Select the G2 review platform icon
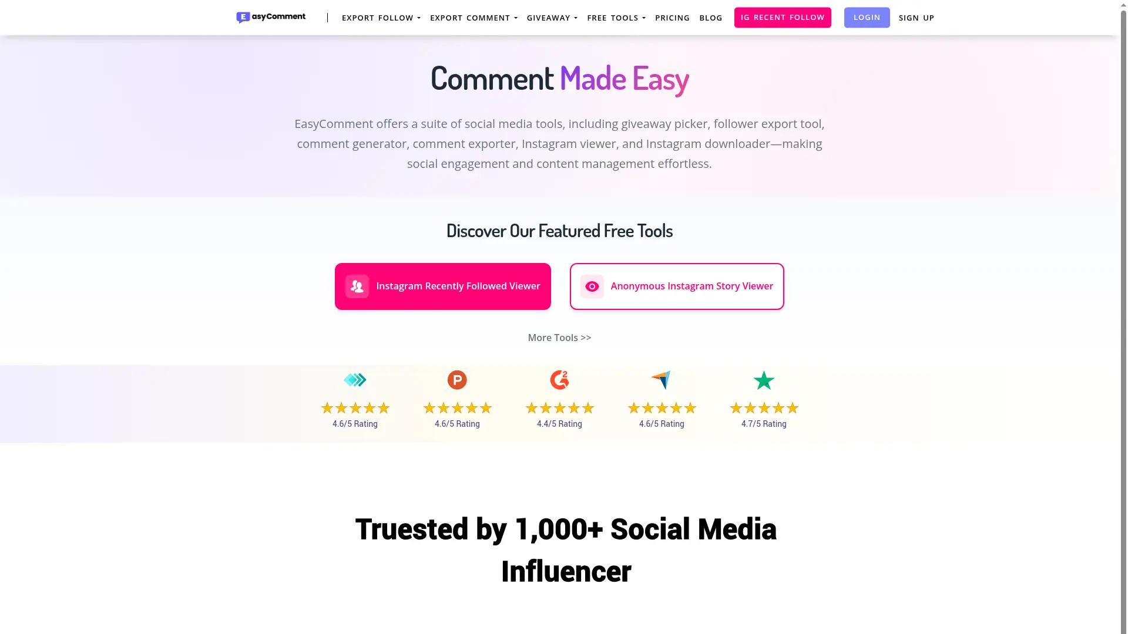 pos(559,380)
